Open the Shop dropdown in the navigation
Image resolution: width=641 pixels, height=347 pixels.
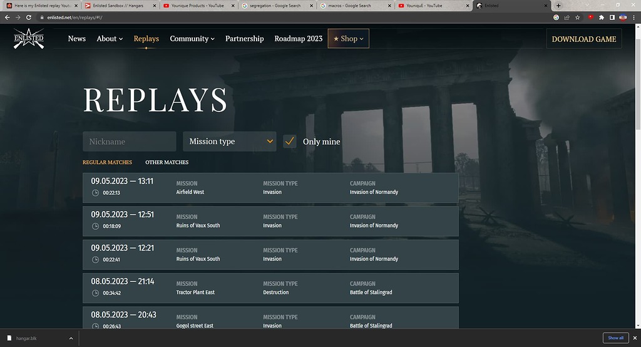pyautogui.click(x=349, y=39)
